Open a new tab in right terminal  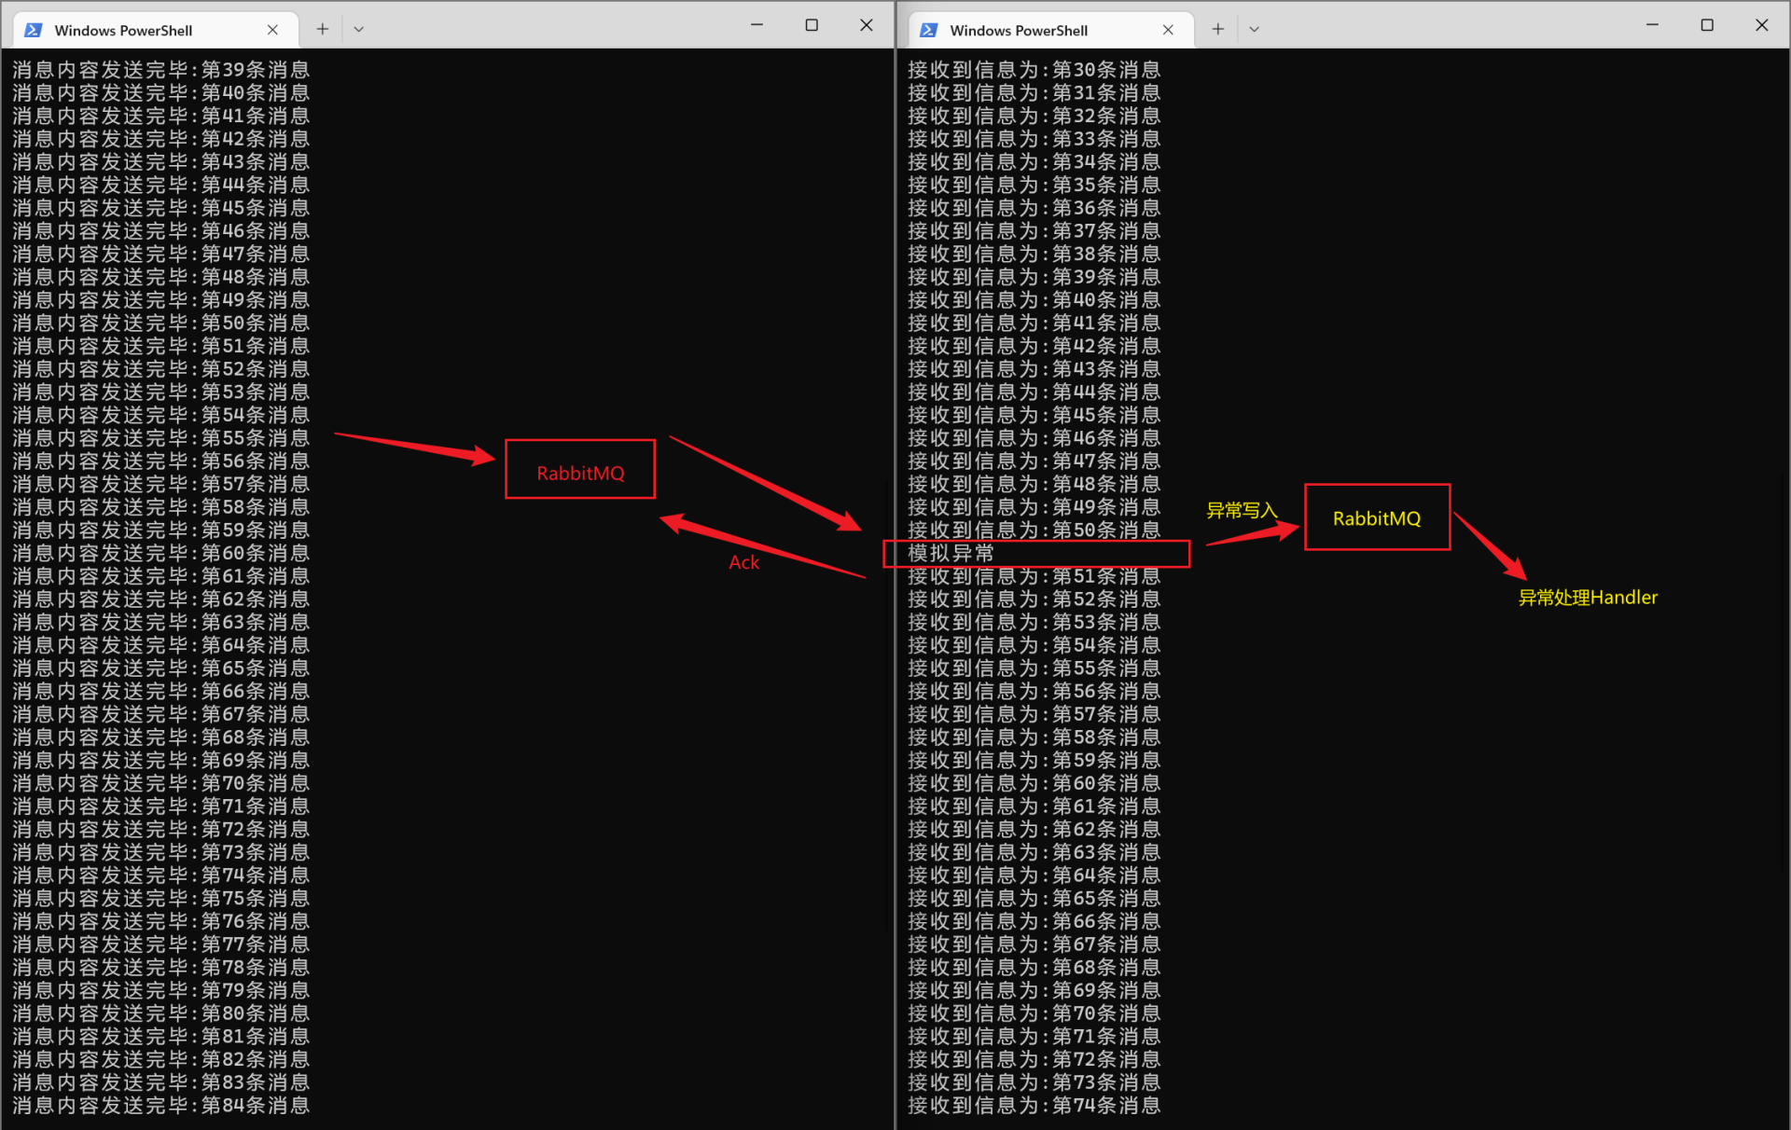point(1217,29)
